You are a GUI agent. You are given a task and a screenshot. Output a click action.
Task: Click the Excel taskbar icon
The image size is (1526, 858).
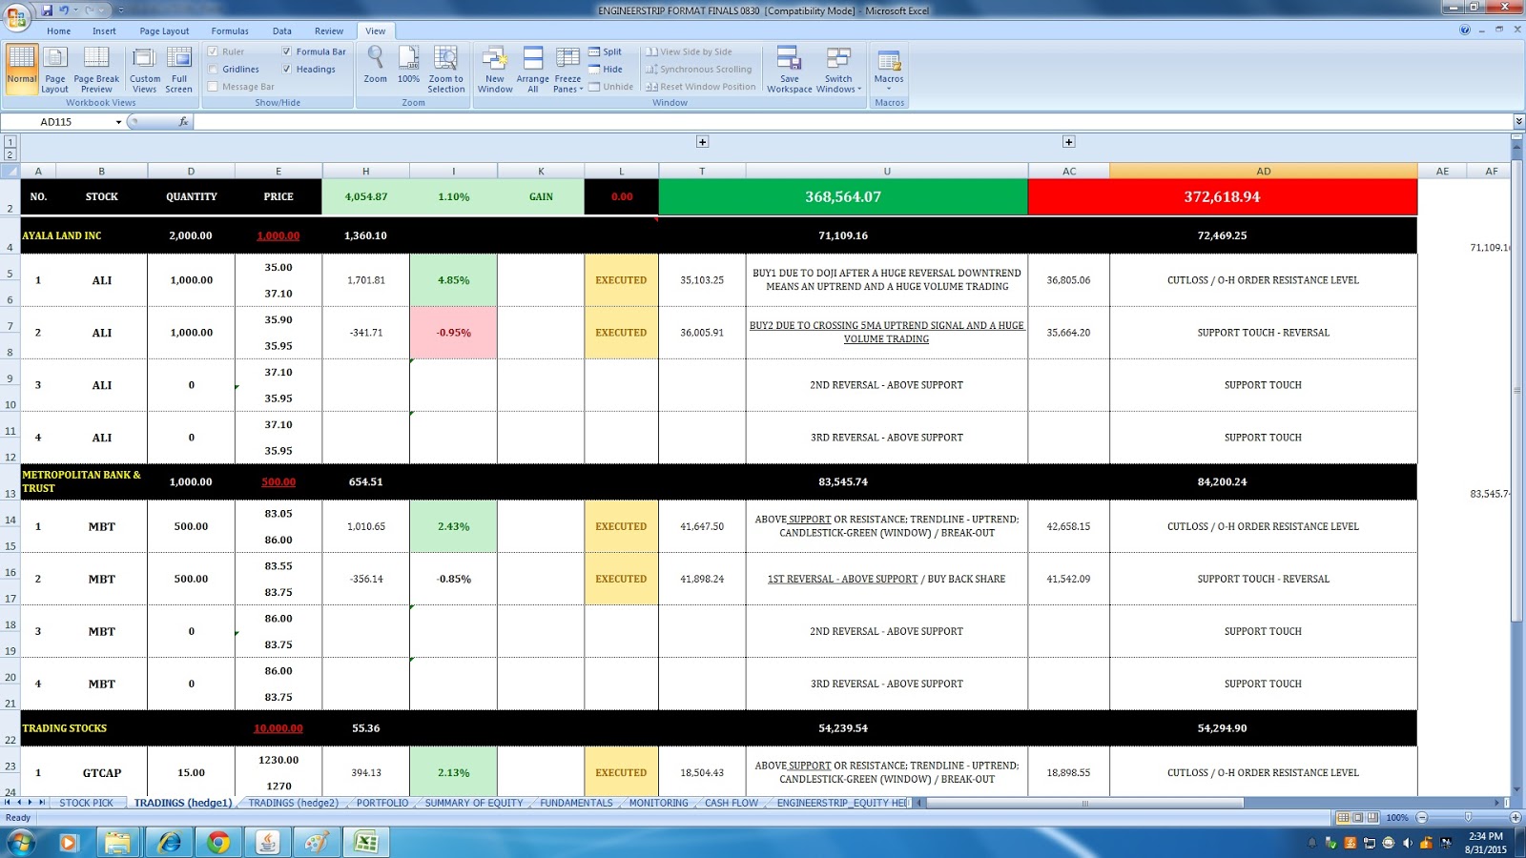click(367, 843)
